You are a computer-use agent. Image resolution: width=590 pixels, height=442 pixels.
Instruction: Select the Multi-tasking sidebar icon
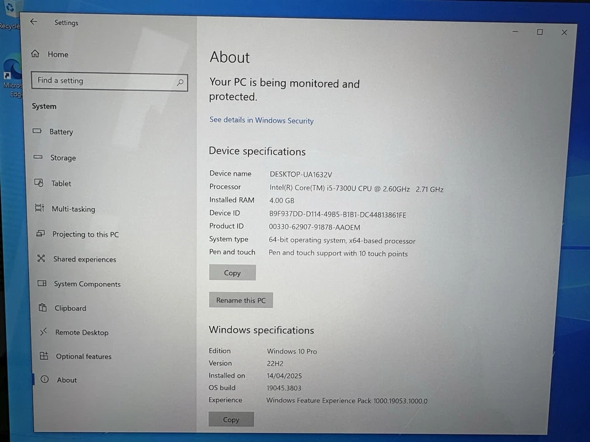39,209
